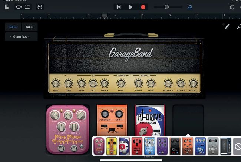Toggle the Hi-Drive Treble/Full switch
The image size is (241, 162).
tap(157, 131)
